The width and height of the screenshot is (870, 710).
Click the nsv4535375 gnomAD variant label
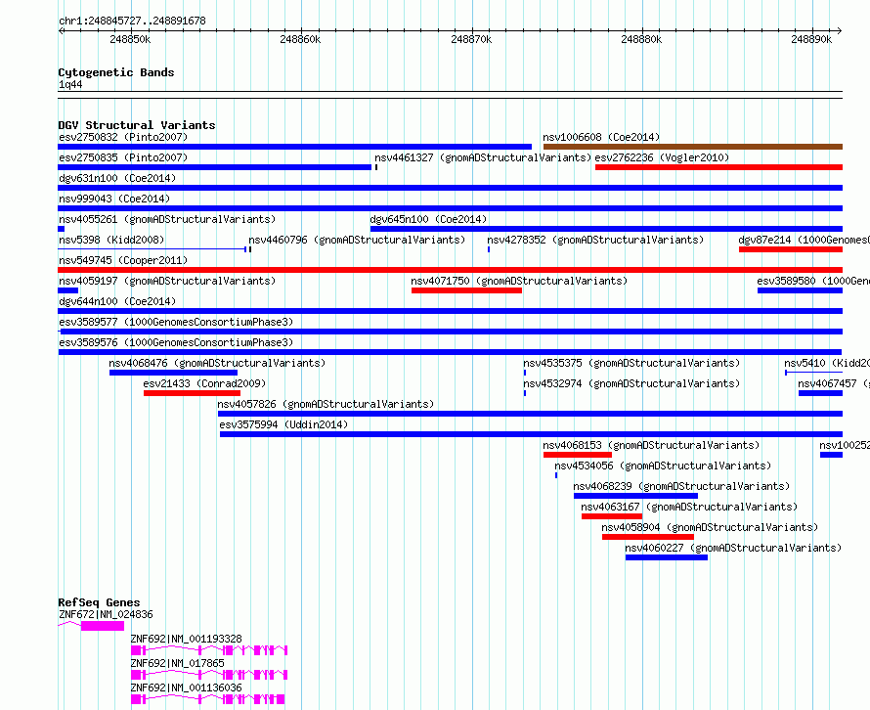(x=631, y=363)
